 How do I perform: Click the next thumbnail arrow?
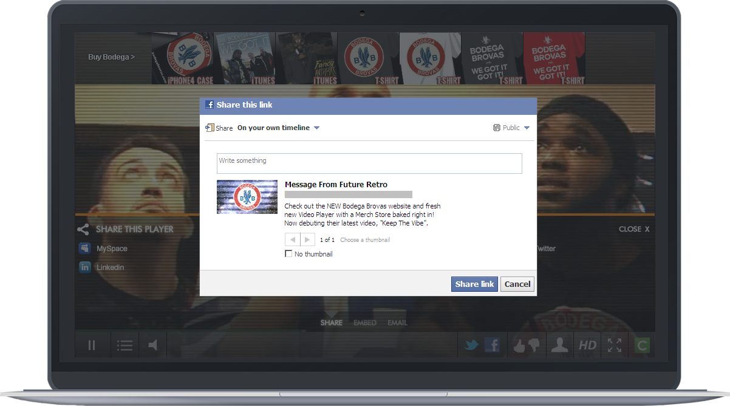coord(308,239)
